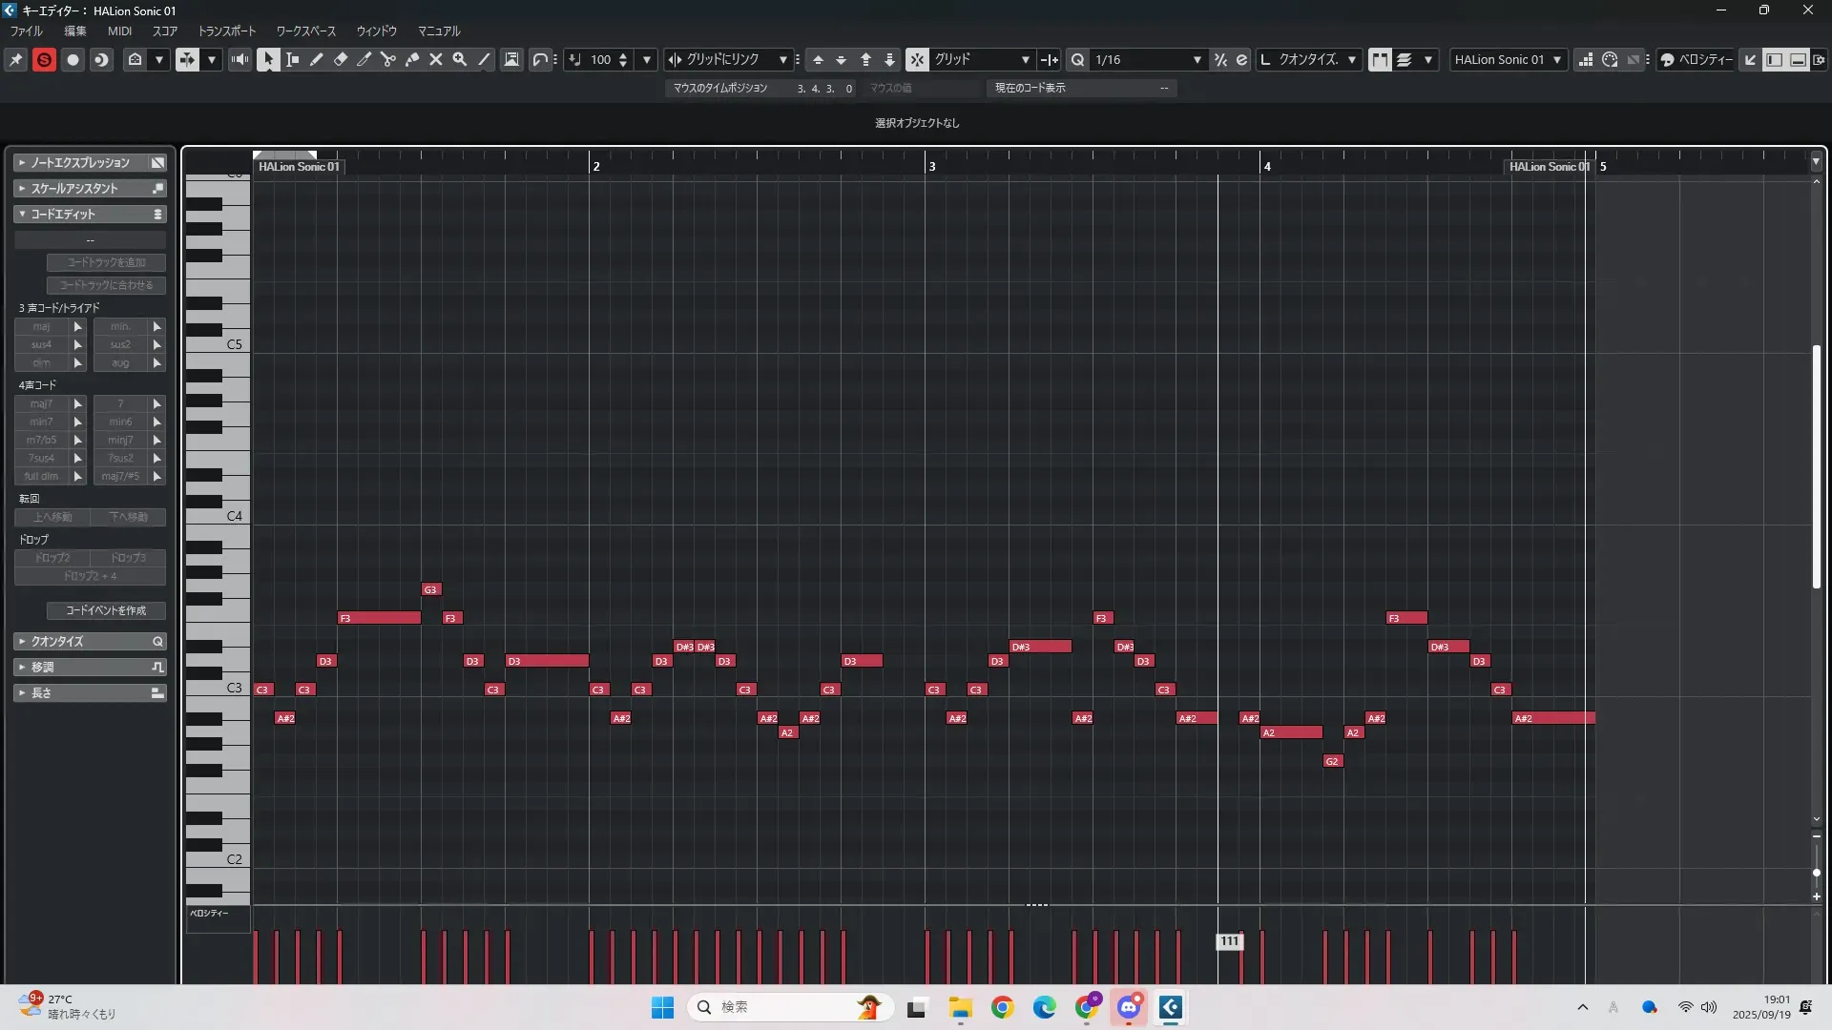Pick the Split scissors tool
This screenshot has height=1030, width=1832.
click(388, 59)
